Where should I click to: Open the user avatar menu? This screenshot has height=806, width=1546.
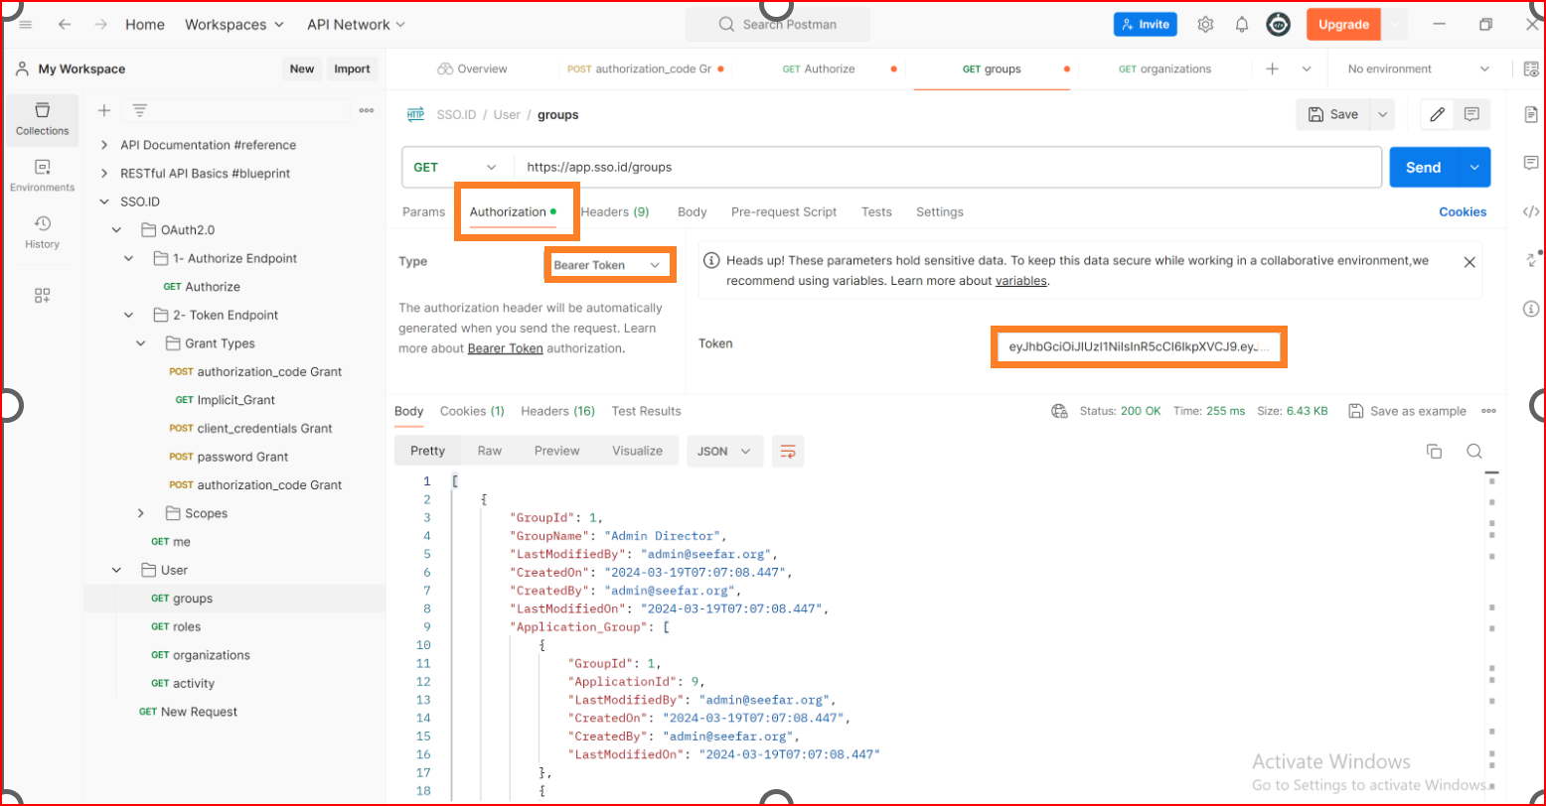(x=1279, y=25)
